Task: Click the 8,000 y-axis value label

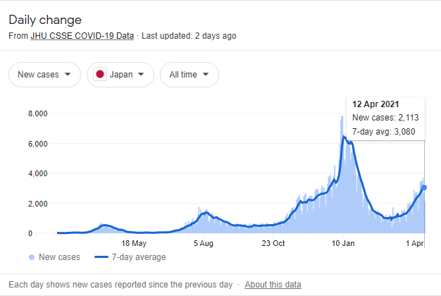Action: (37, 113)
